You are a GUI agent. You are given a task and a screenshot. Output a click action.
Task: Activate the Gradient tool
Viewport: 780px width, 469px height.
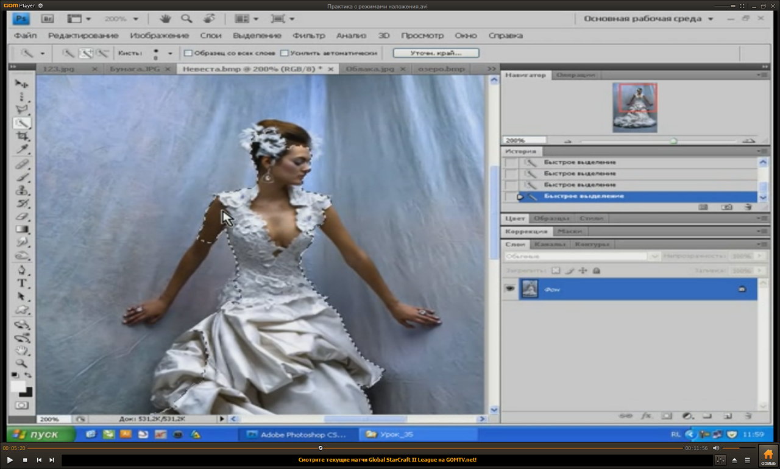[x=22, y=230]
